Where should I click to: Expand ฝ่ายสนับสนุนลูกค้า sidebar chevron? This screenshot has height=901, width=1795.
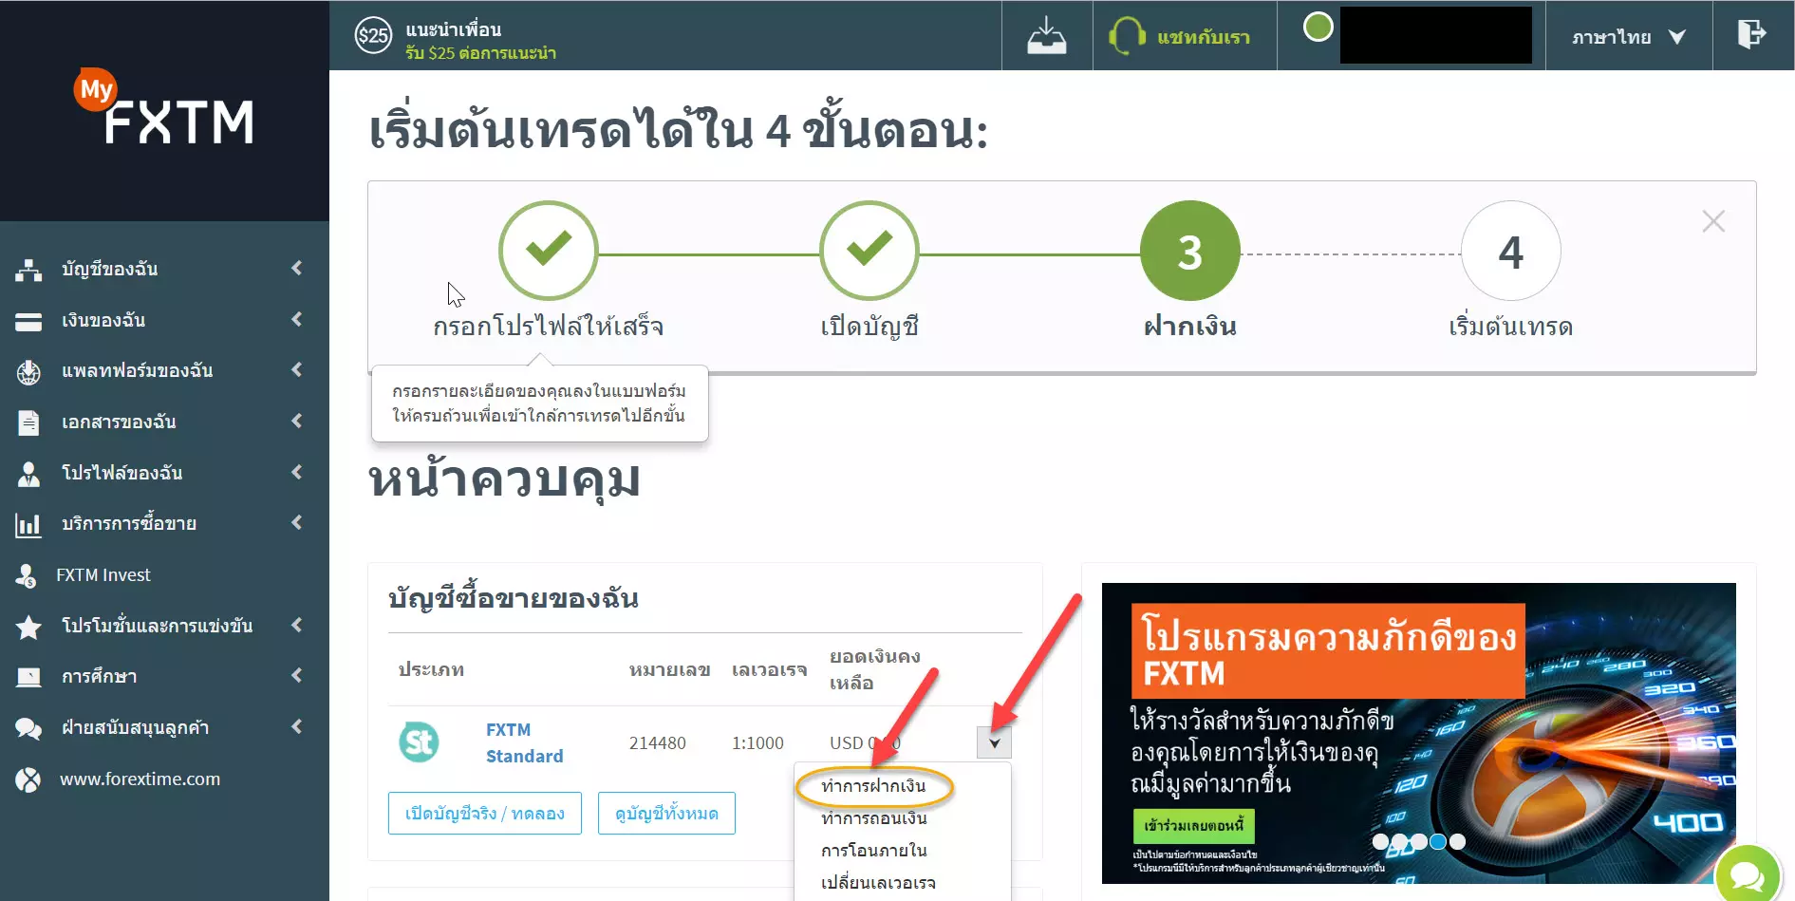tap(297, 726)
